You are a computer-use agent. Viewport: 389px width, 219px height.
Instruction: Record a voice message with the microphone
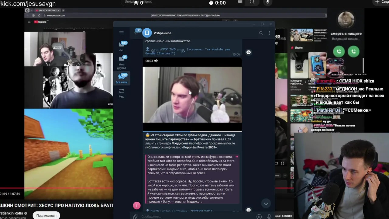[x=269, y=216]
